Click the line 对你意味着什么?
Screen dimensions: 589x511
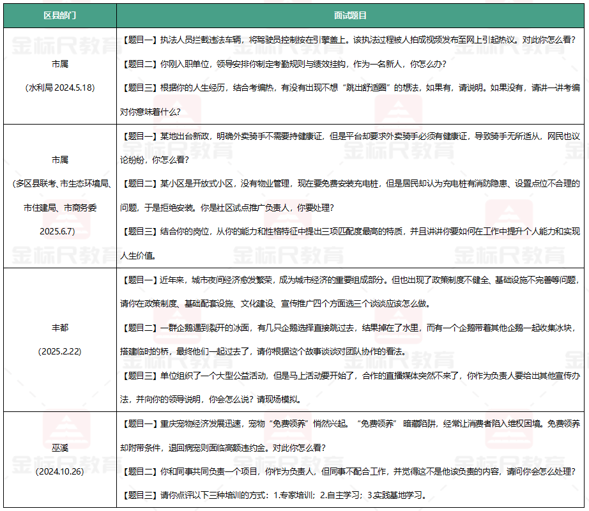[150, 112]
